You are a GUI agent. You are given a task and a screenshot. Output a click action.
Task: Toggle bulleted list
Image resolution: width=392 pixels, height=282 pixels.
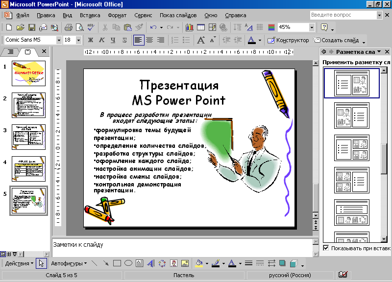point(186,40)
